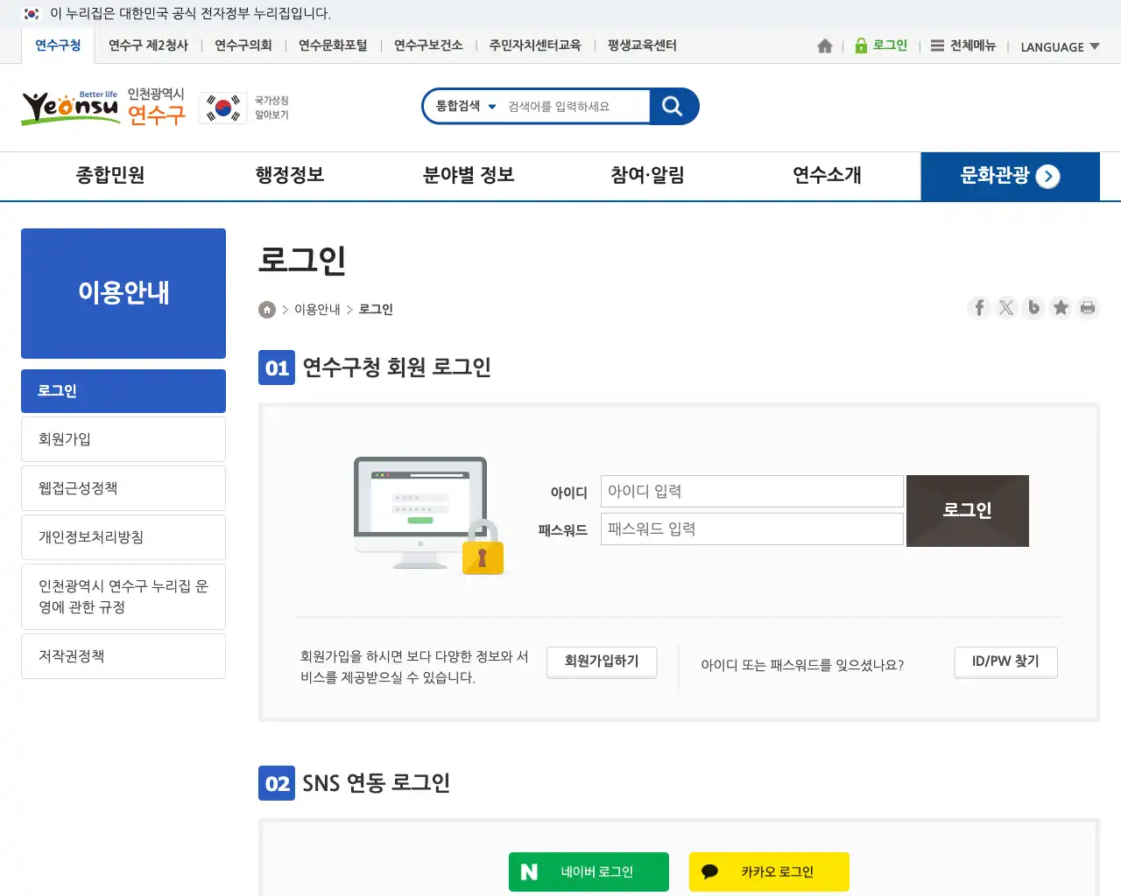Open the 분야별 정보 main menu
This screenshot has height=896, width=1121.
pos(469,176)
